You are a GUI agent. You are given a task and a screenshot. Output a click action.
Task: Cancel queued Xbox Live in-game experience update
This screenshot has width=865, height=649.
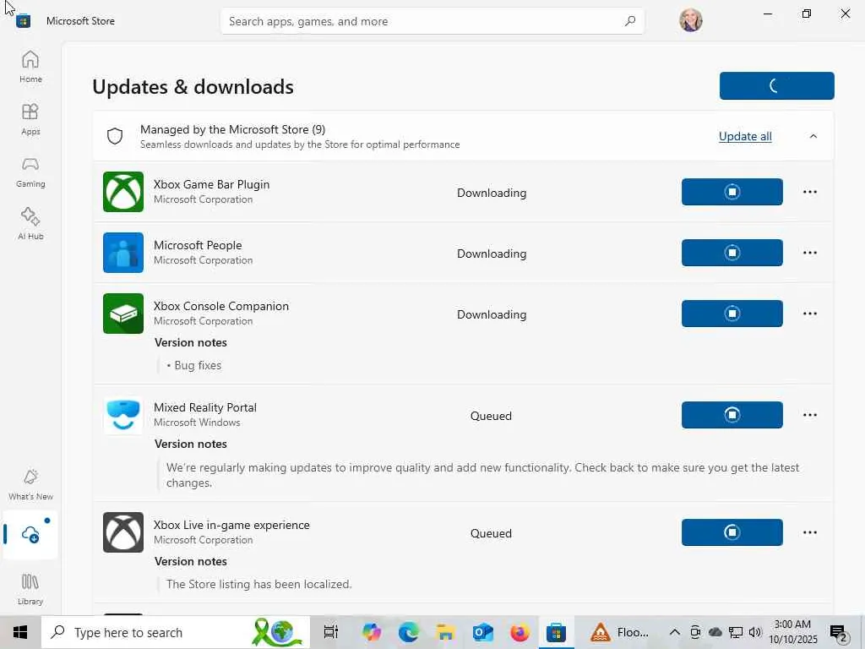[x=732, y=532]
